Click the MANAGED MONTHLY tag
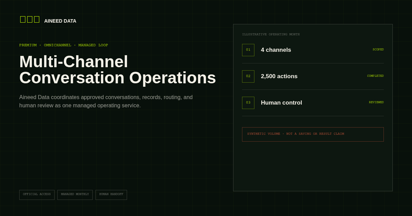This screenshot has height=216, width=412. click(x=75, y=195)
